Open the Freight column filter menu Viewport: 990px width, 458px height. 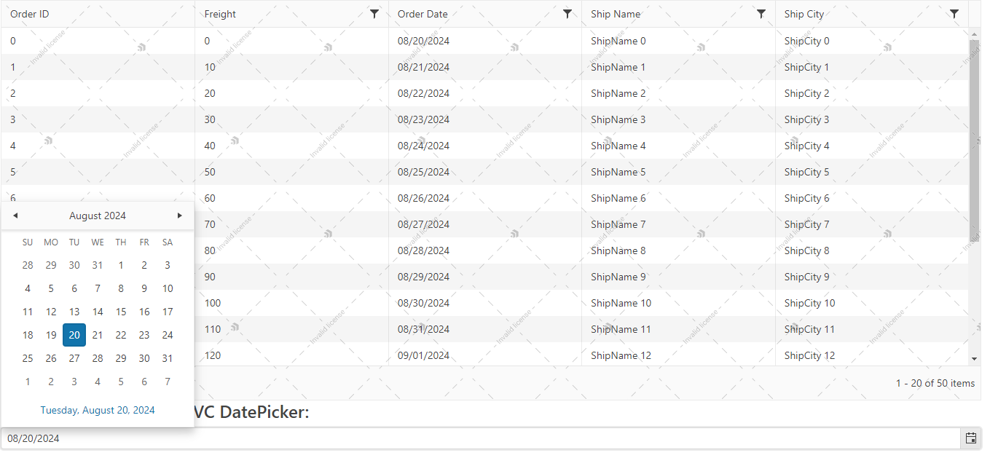pyautogui.click(x=374, y=13)
